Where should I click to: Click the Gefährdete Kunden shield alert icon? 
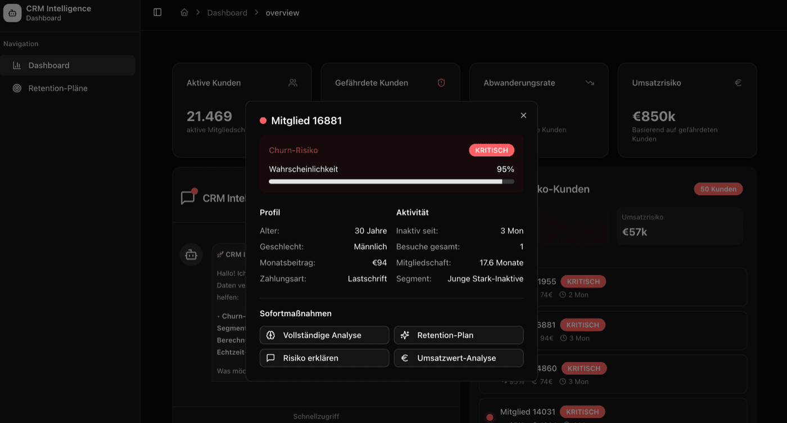click(x=441, y=83)
